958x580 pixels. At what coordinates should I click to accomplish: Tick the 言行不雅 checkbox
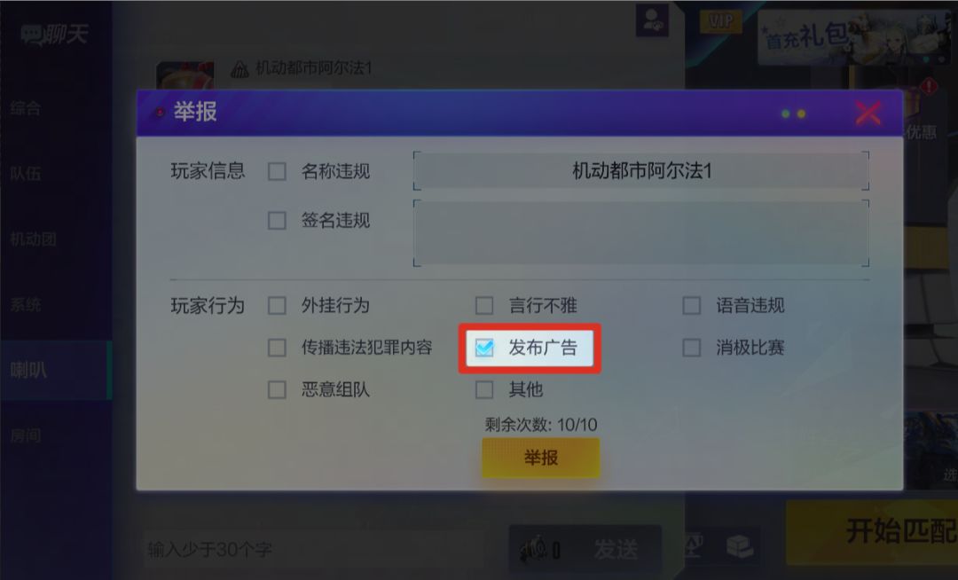484,305
